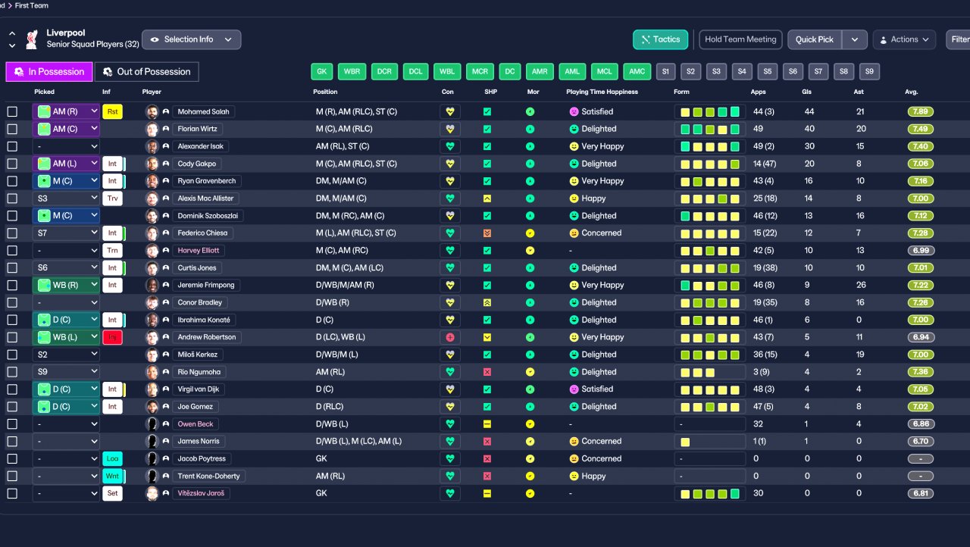Image resolution: width=970 pixels, height=547 pixels.
Task: Click Hold Team Meeting
Action: pyautogui.click(x=740, y=39)
